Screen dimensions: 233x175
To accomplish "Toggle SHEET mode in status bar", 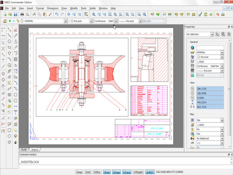I will (150, 172).
